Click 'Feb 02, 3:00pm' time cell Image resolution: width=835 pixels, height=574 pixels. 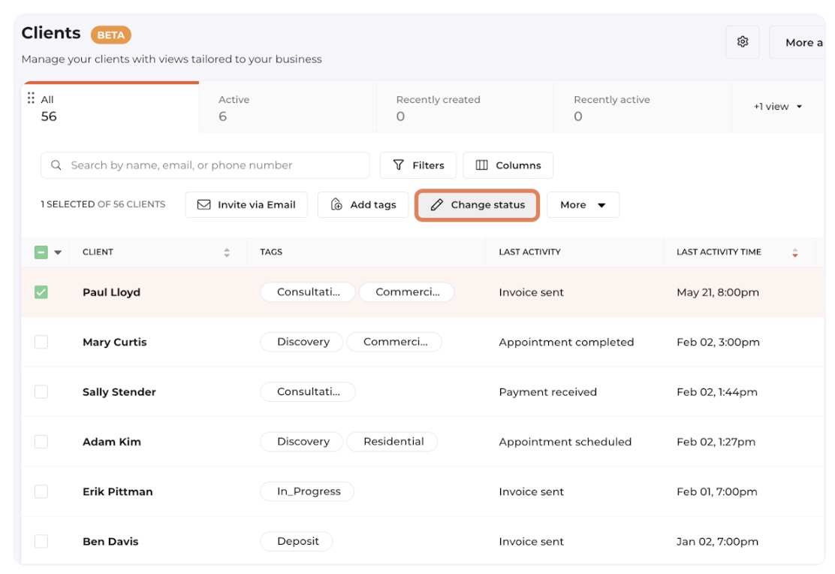coord(719,342)
